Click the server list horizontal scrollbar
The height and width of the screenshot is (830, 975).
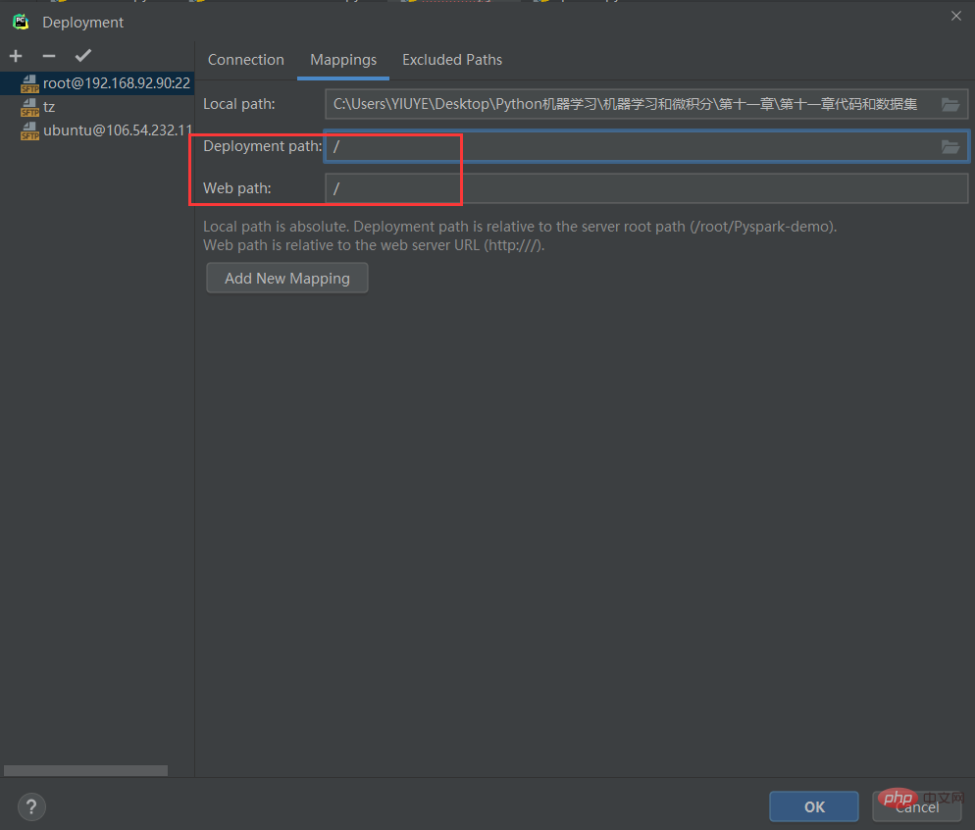click(86, 771)
